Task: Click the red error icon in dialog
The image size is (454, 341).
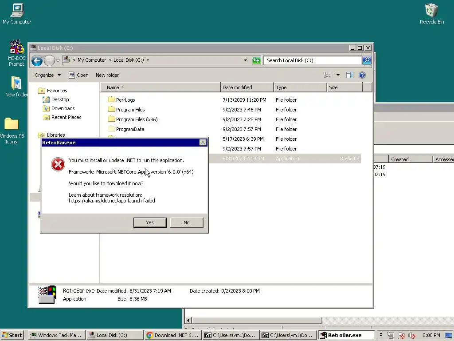Action: point(58,164)
